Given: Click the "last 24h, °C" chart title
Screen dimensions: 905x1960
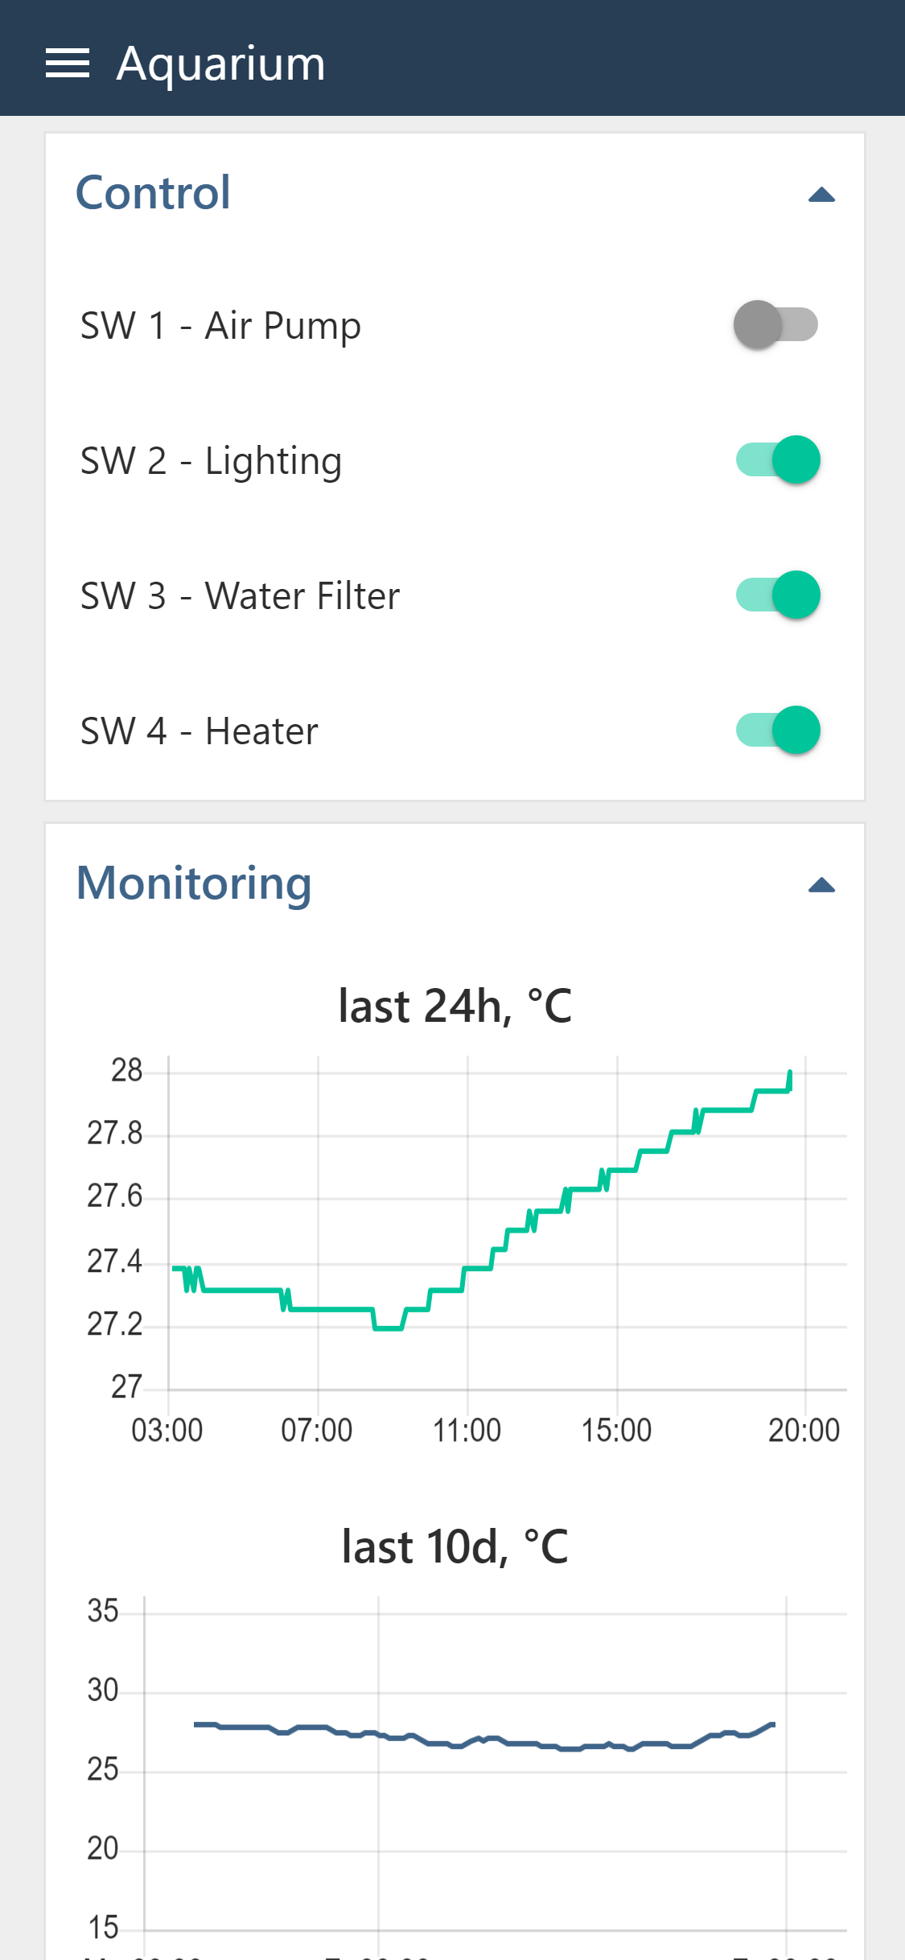Looking at the screenshot, I should point(455,1006).
